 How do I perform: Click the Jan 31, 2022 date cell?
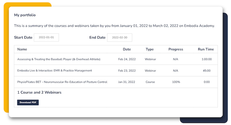126,82
